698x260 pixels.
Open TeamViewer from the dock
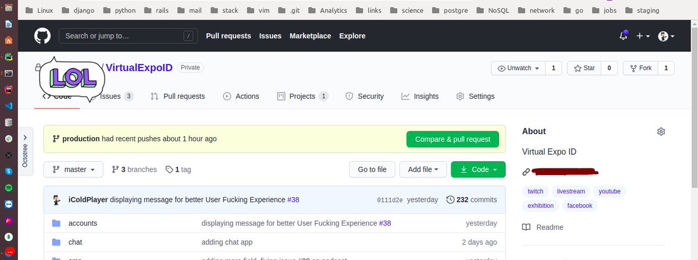tap(9, 205)
